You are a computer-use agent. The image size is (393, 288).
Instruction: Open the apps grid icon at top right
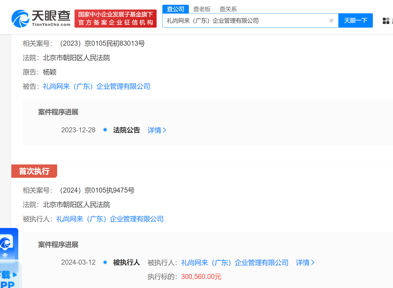pyautogui.click(x=386, y=21)
